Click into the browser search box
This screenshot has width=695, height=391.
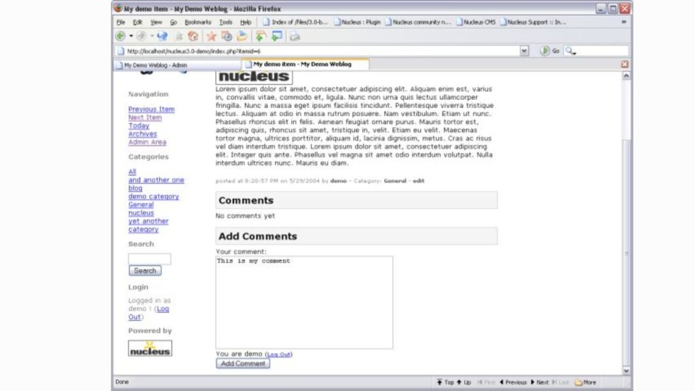[x=602, y=51]
